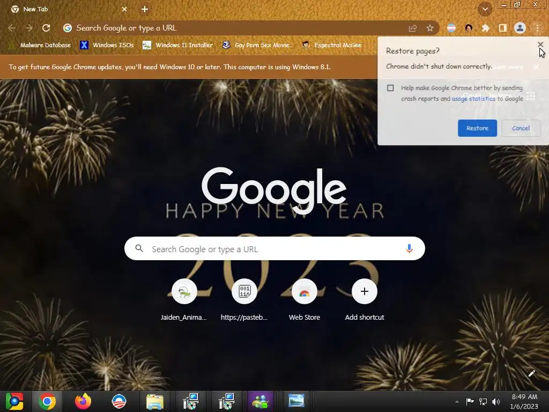Enable sending crash reports checkbox

(x=390, y=88)
